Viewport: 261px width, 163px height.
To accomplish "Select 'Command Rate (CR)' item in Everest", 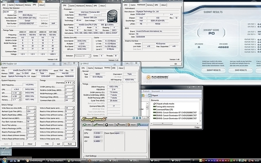I will (163, 110).
